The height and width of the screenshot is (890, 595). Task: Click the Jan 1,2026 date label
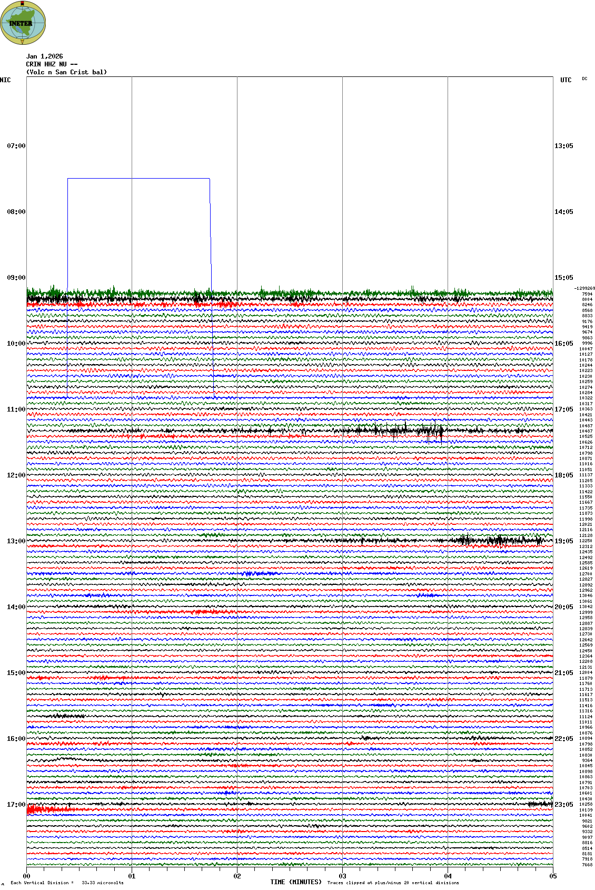pyautogui.click(x=45, y=56)
